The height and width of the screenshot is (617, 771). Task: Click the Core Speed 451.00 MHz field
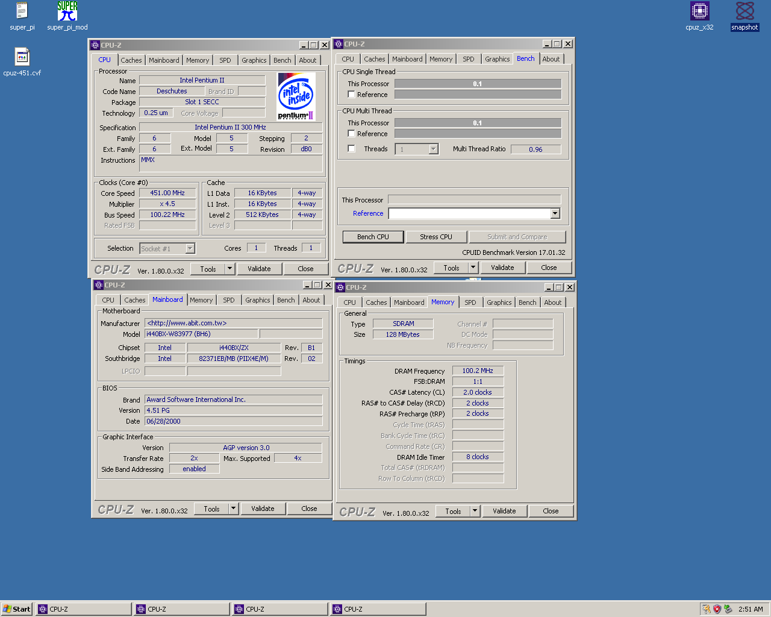[167, 193]
